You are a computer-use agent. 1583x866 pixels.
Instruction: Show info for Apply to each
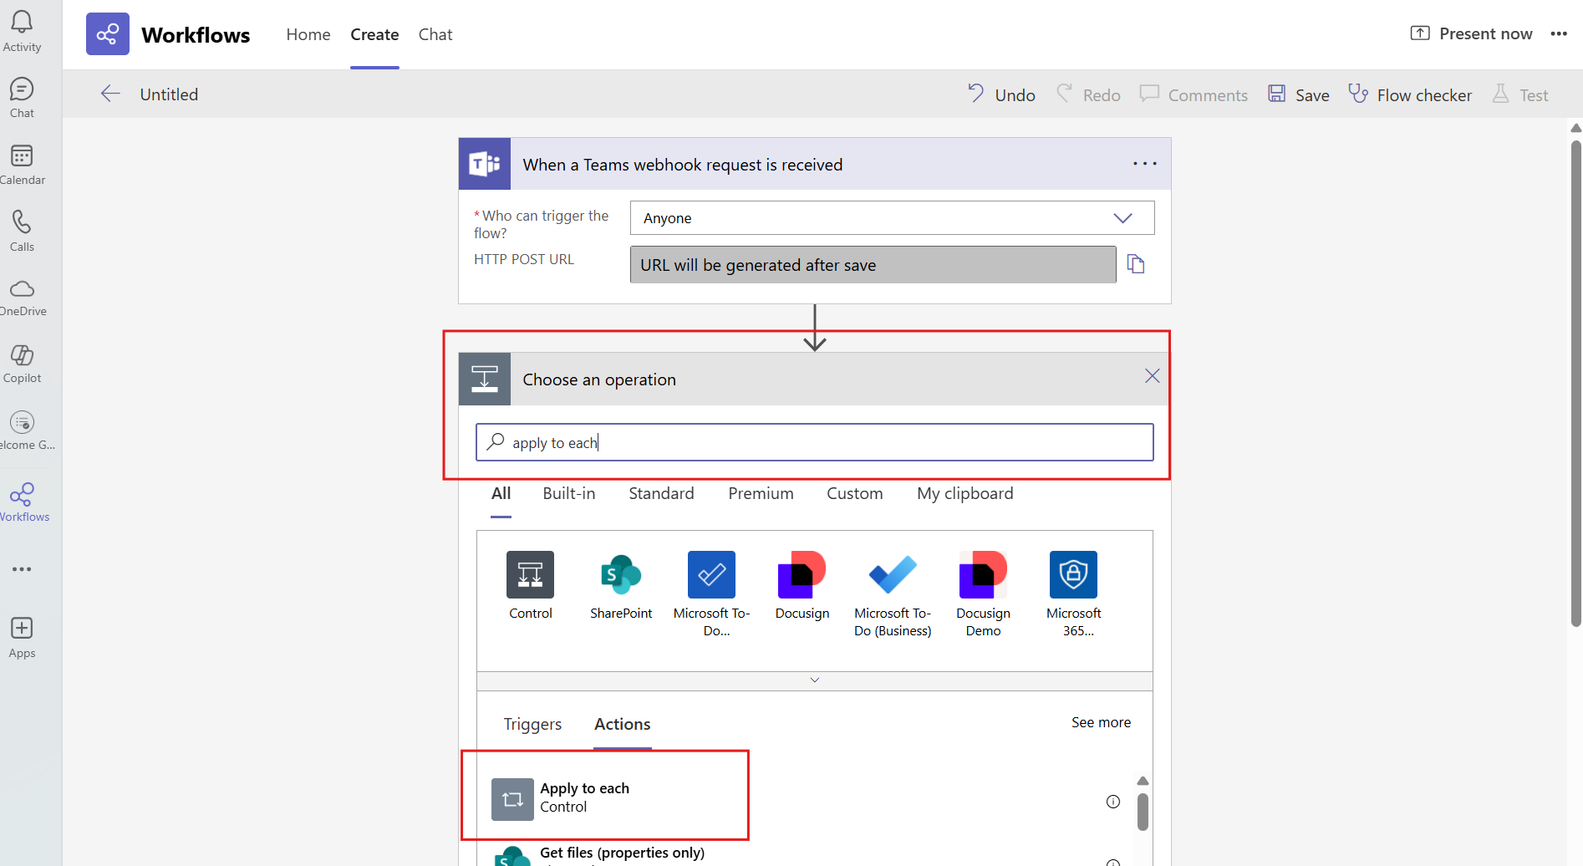tap(1113, 802)
